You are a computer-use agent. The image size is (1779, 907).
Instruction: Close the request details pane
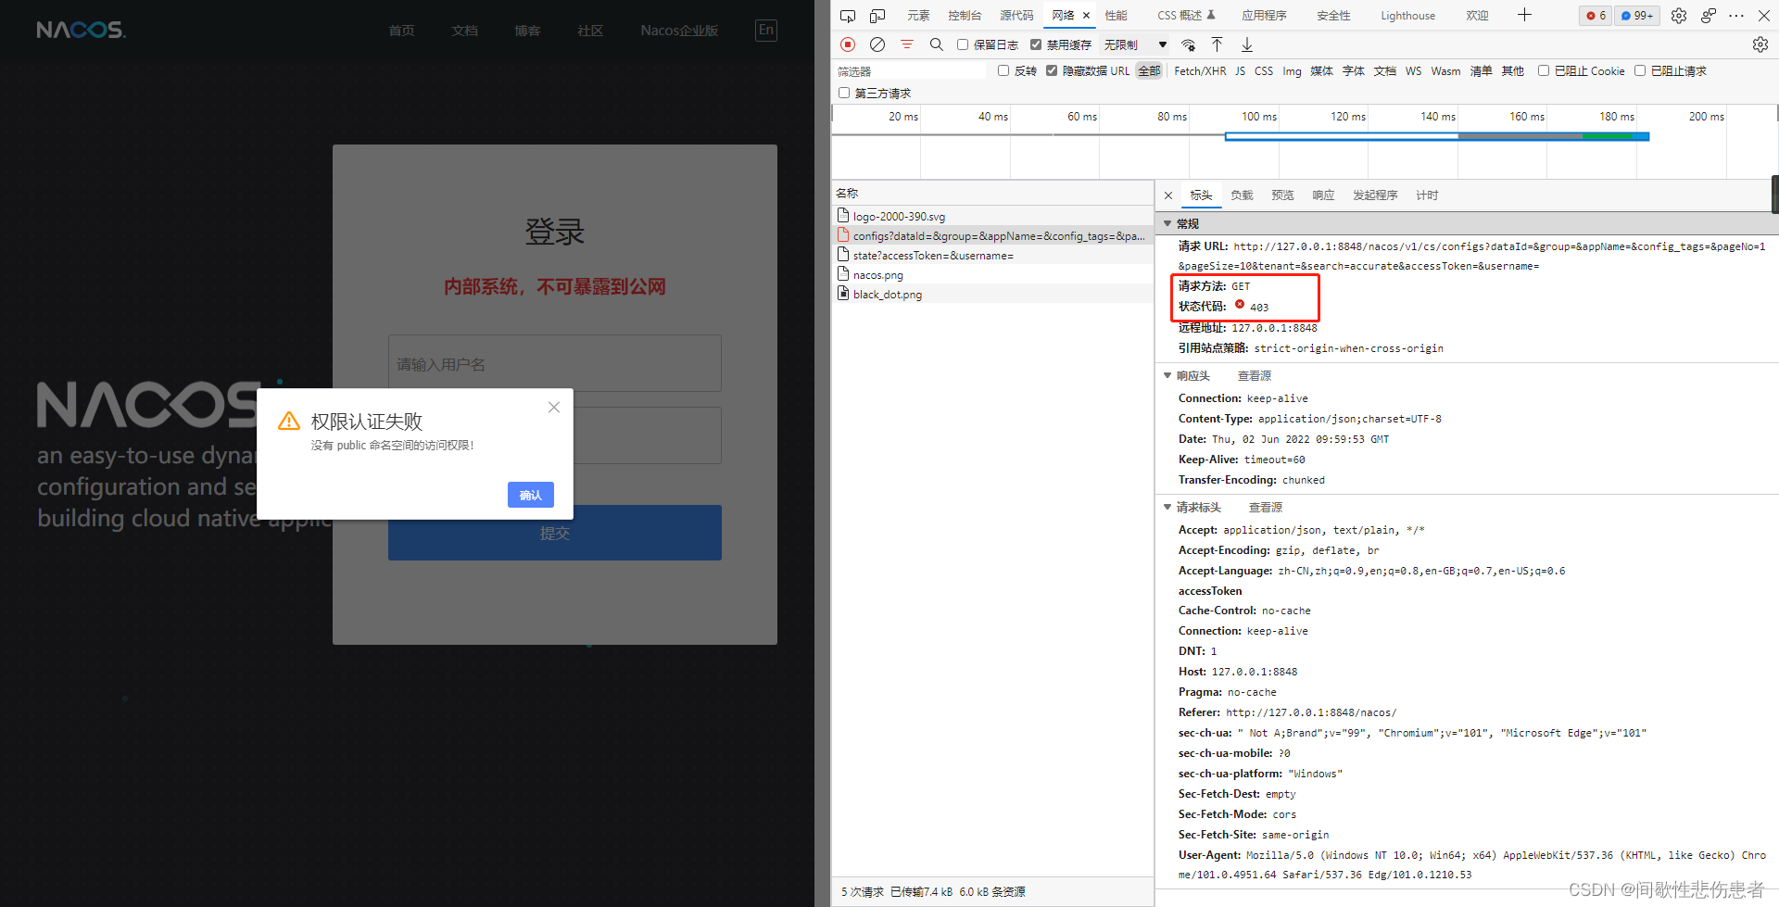pyautogui.click(x=1168, y=195)
